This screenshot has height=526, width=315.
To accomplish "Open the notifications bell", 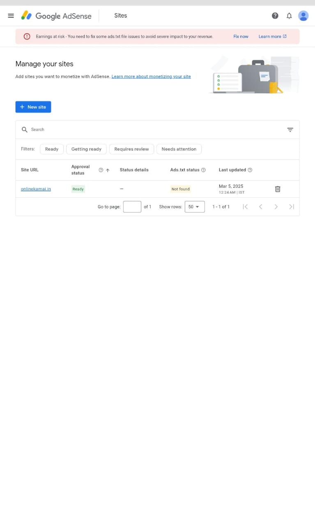I will click(289, 16).
